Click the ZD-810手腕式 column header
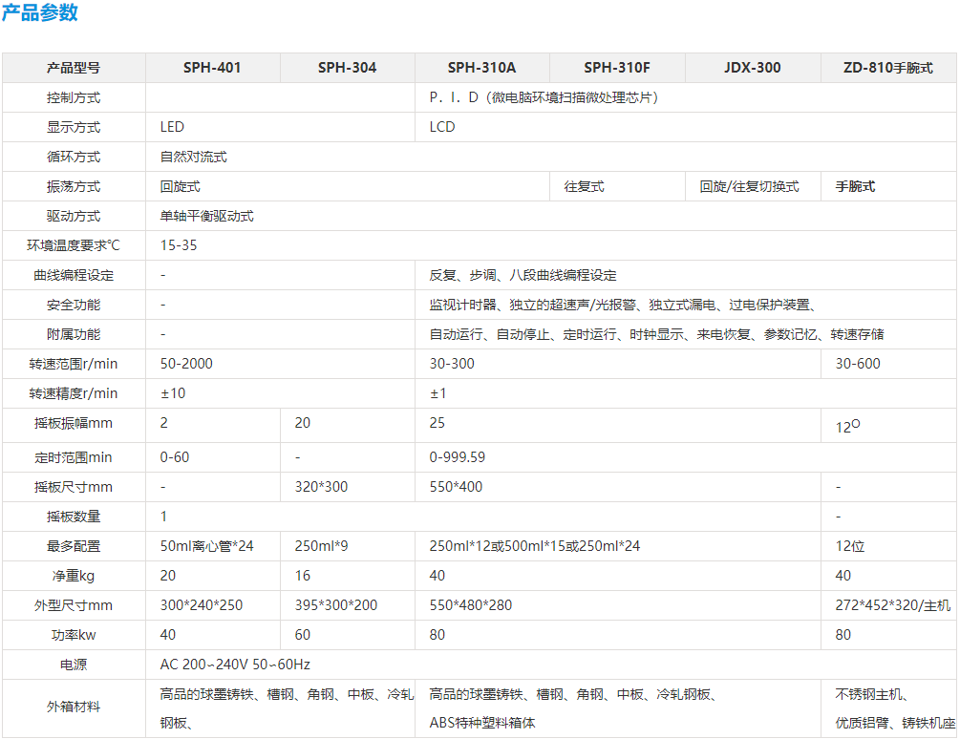 [888, 68]
